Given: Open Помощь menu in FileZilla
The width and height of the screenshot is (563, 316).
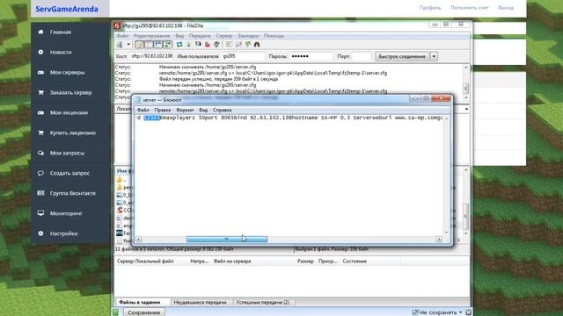Looking at the screenshot, I should click(x=274, y=36).
